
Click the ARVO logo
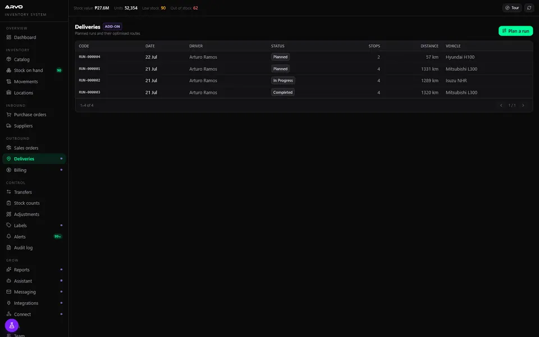(x=13, y=7)
